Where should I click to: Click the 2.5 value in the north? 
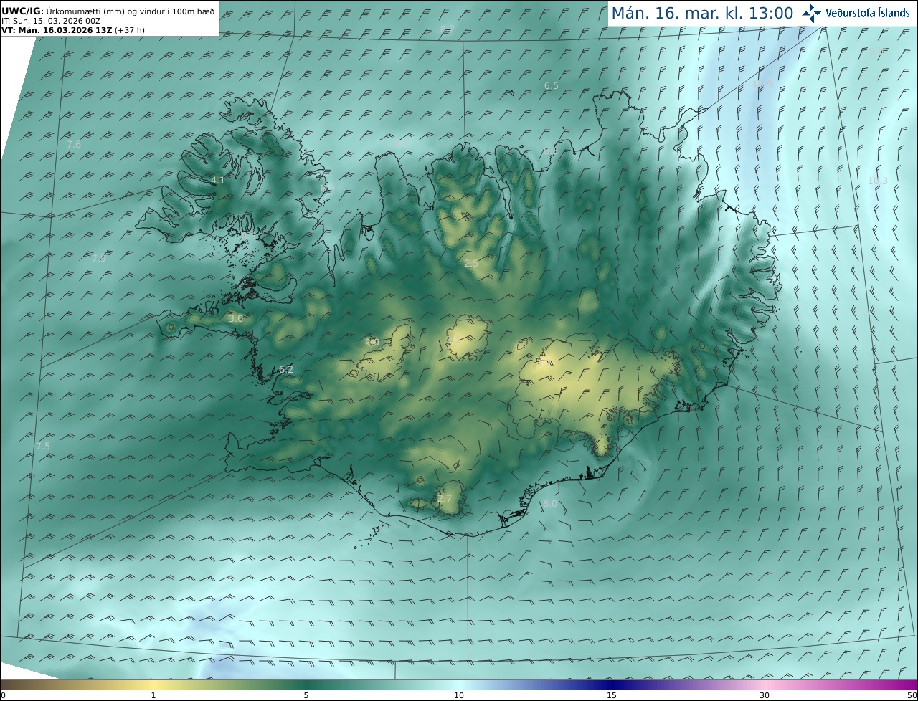point(471,264)
